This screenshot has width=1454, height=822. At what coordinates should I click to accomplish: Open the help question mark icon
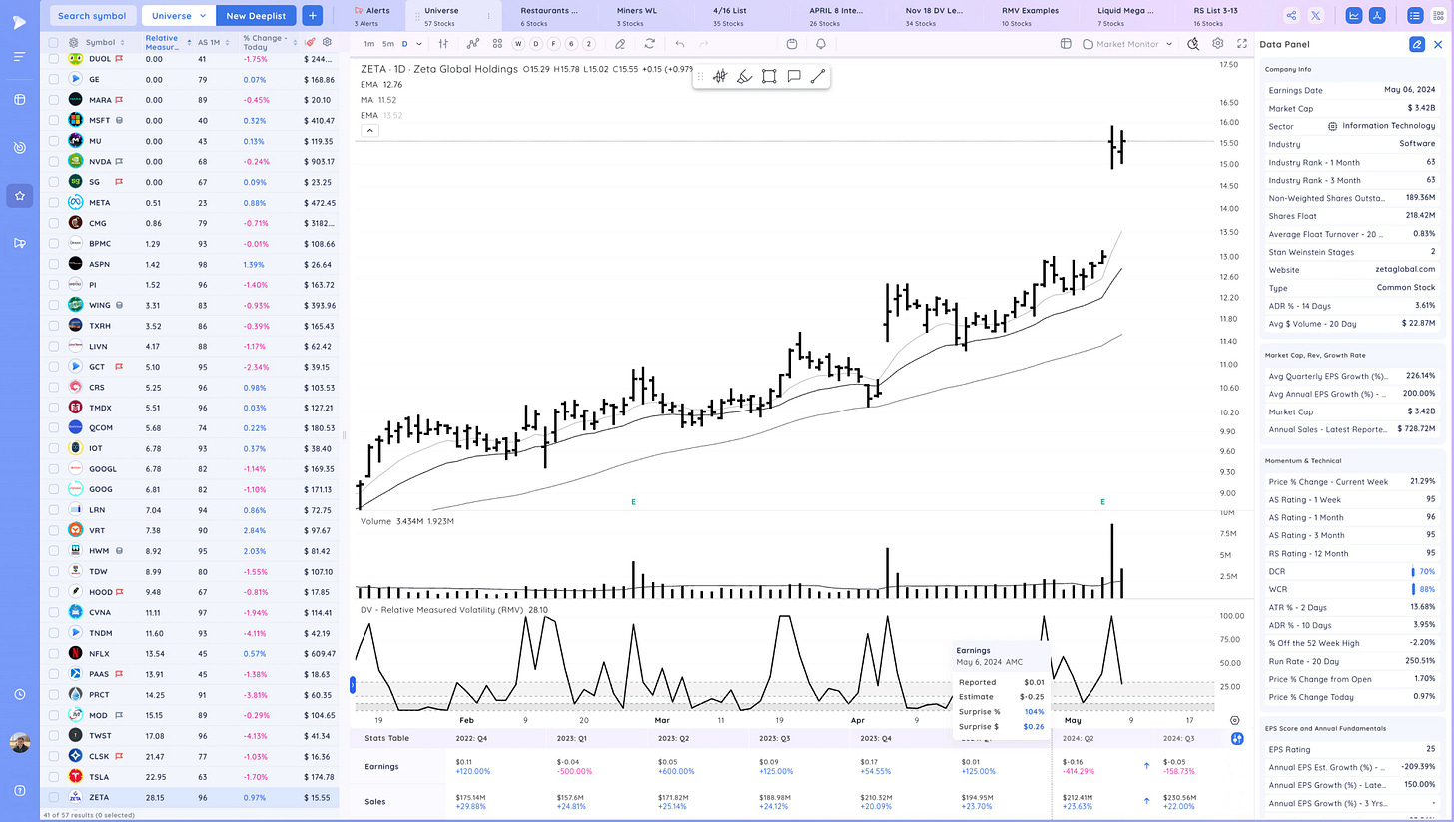coord(20,790)
